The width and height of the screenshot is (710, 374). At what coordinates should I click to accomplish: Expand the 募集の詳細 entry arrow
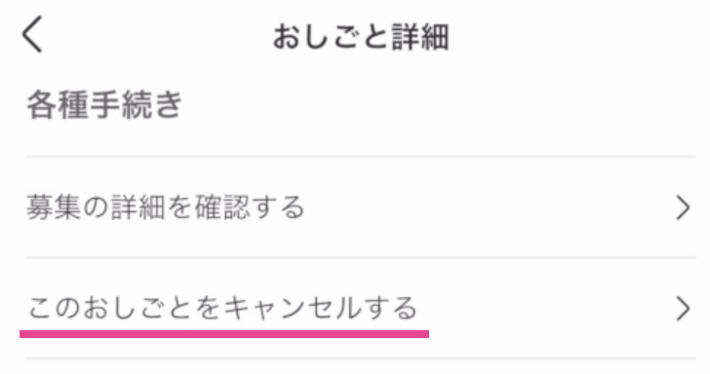pos(683,207)
